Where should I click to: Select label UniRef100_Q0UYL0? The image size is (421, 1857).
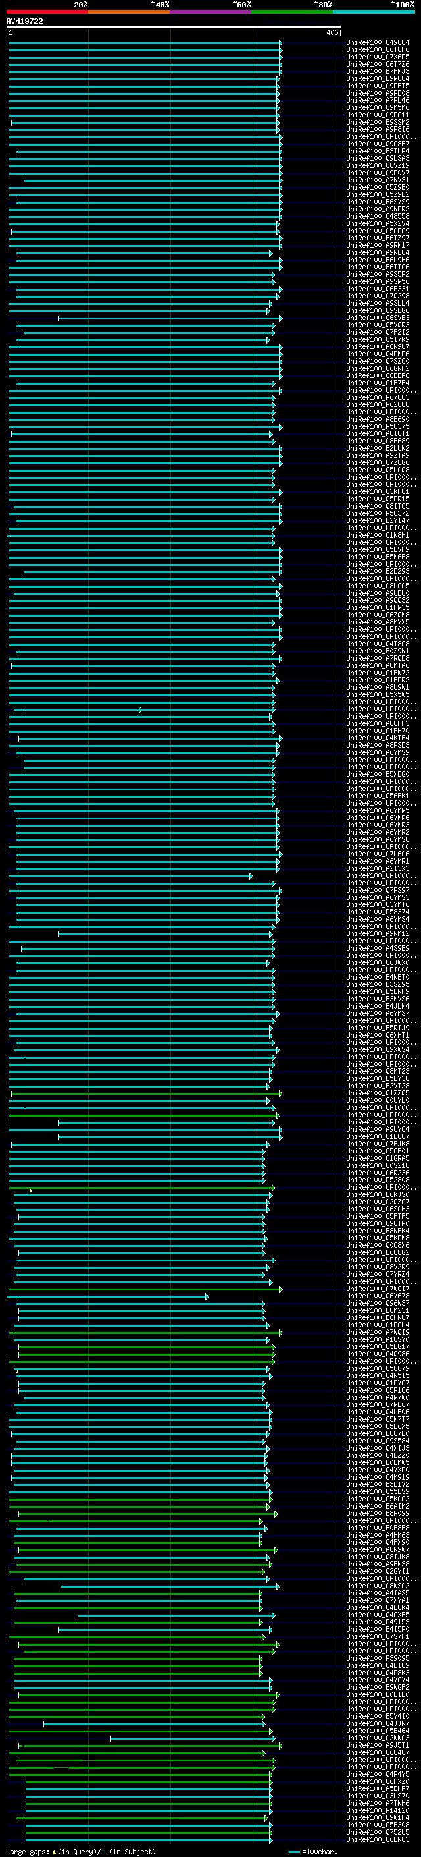coord(378,1101)
